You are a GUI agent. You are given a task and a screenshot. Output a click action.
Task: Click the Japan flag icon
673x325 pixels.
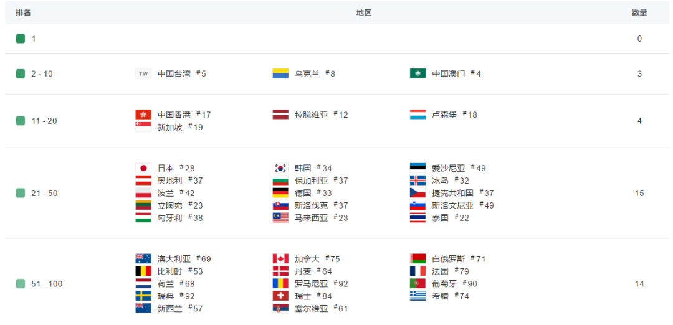143,168
